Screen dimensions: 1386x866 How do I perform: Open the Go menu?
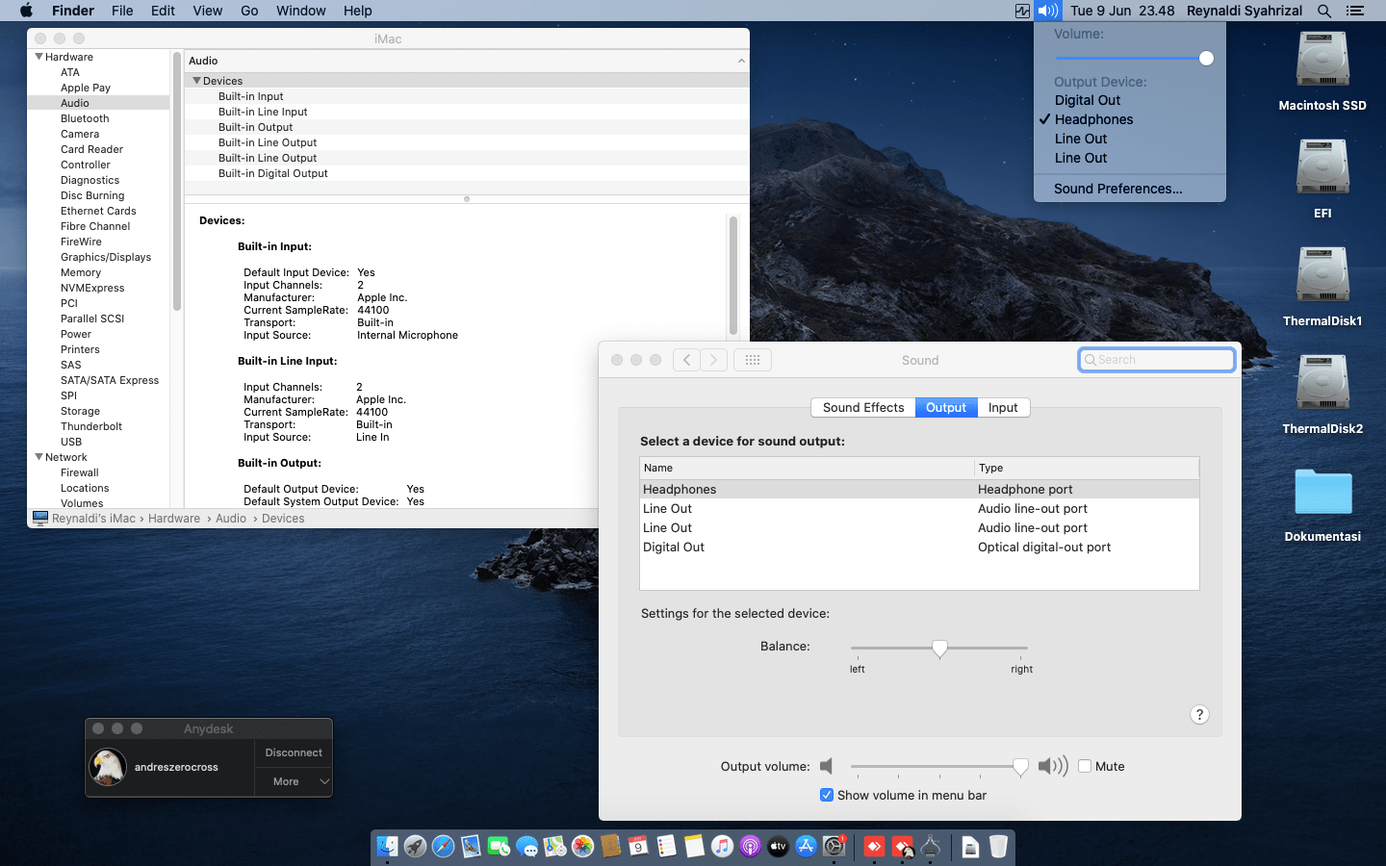[x=249, y=11]
